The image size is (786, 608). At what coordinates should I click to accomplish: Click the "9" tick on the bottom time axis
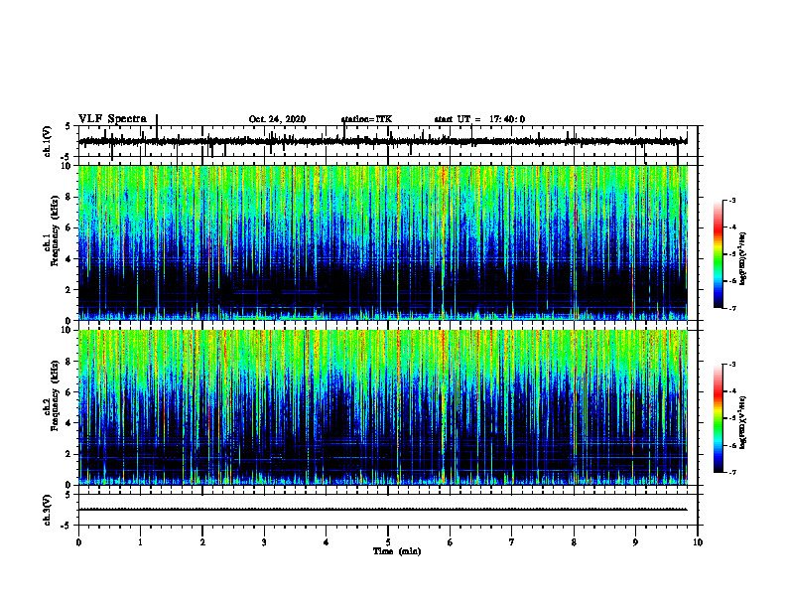tap(635, 542)
